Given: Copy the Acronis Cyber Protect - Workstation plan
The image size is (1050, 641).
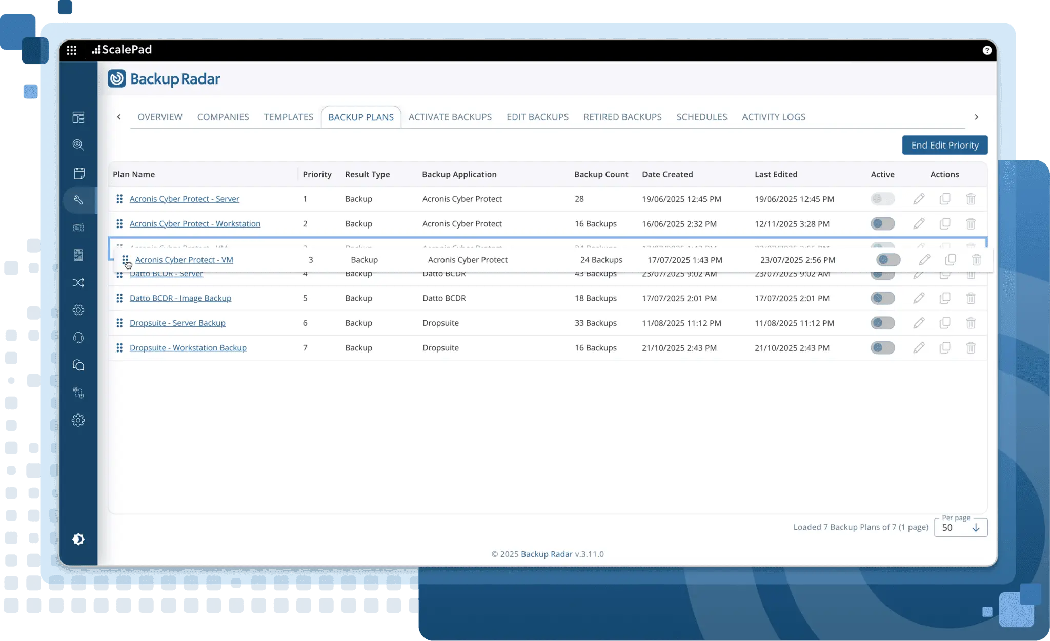Looking at the screenshot, I should 945,223.
